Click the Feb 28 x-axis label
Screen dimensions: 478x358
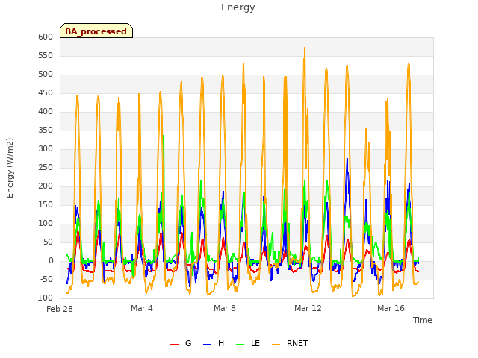[60, 309]
